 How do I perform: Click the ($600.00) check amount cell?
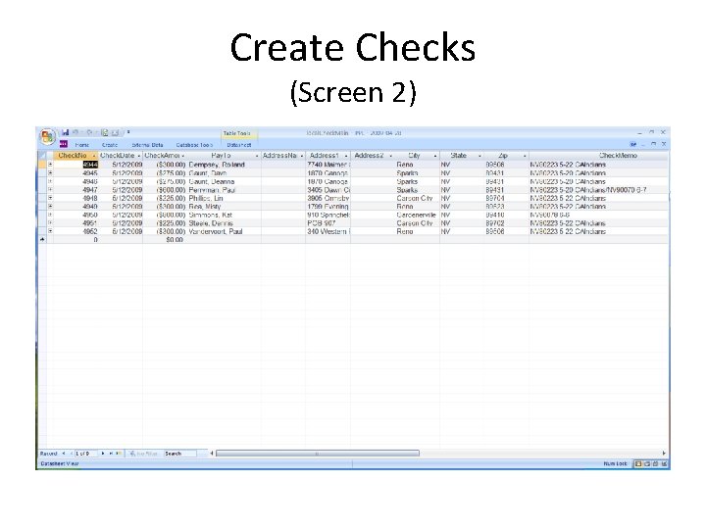pos(165,190)
